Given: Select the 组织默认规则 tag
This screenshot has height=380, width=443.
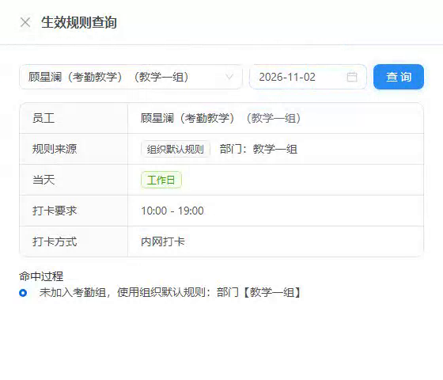Looking at the screenshot, I should pyautogui.click(x=176, y=149).
